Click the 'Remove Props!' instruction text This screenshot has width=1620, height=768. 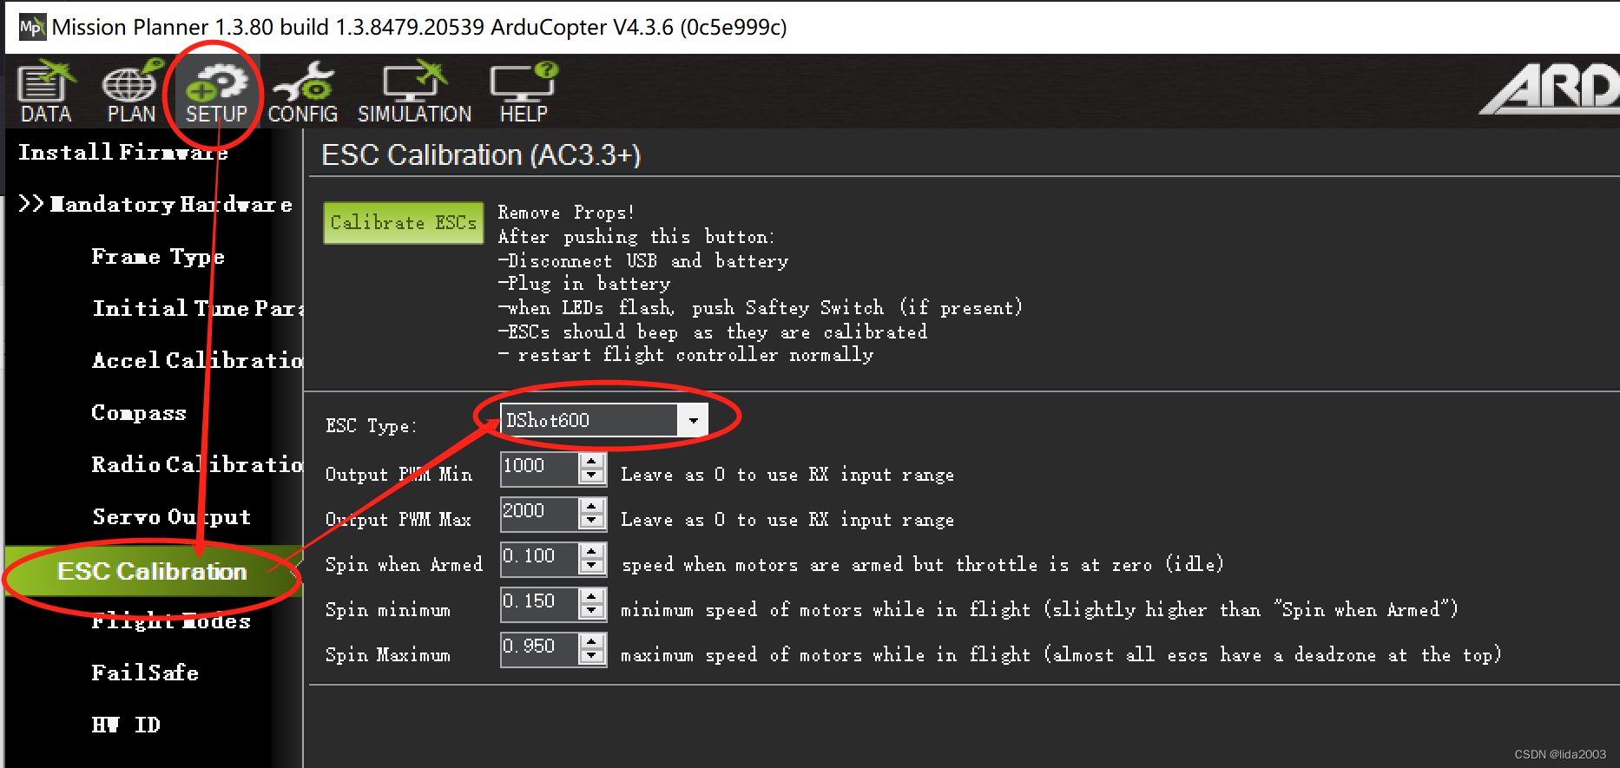point(566,213)
